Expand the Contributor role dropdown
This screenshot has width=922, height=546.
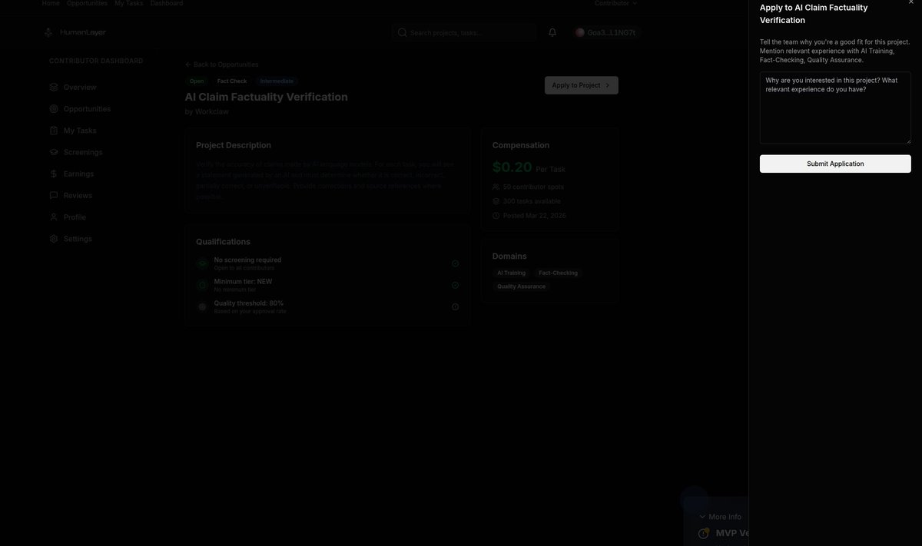615,3
